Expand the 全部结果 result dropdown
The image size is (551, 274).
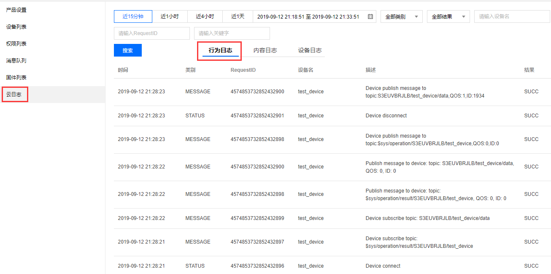448,16
